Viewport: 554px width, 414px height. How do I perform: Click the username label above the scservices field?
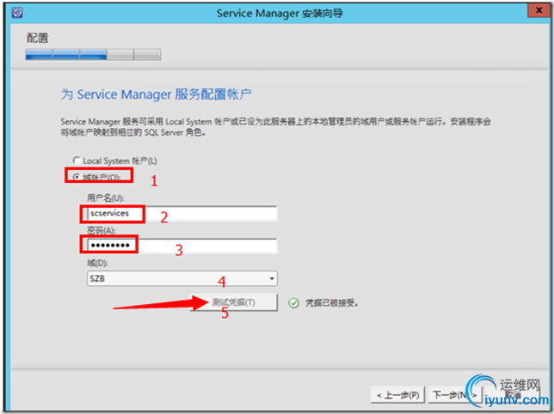(x=105, y=198)
